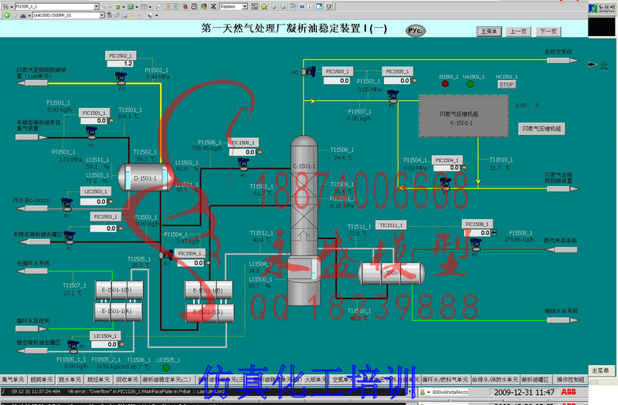Open the TIC1511_1 faceplate label
The width and height of the screenshot is (618, 405).
point(391,225)
